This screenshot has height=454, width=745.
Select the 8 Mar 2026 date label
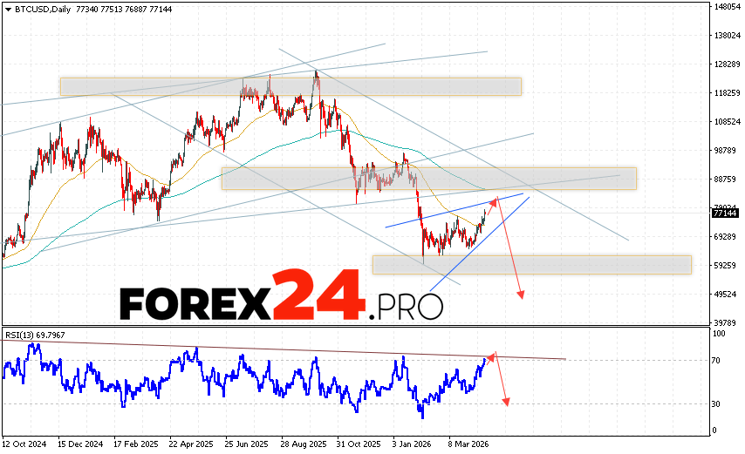click(x=469, y=443)
